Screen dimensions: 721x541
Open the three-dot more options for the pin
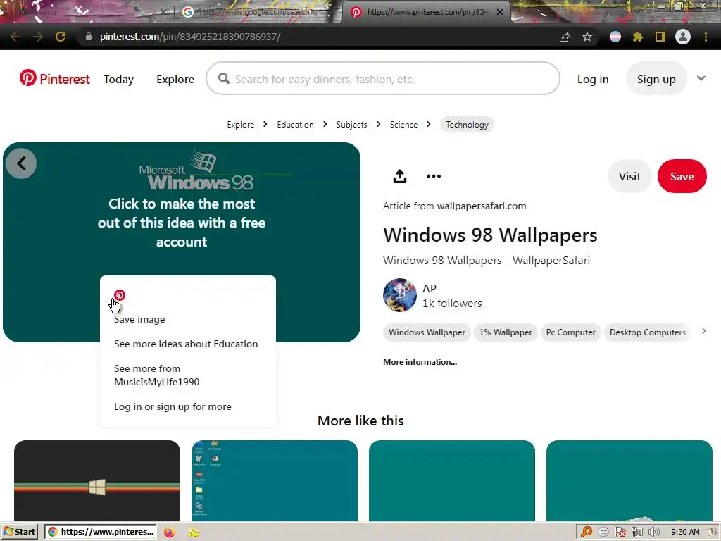pos(433,176)
